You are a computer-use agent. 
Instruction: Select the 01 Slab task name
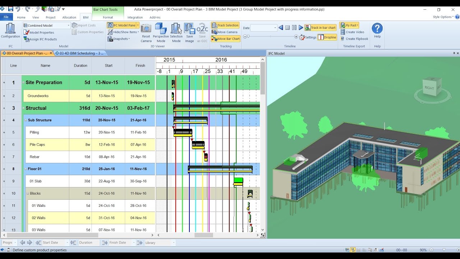pos(36,181)
